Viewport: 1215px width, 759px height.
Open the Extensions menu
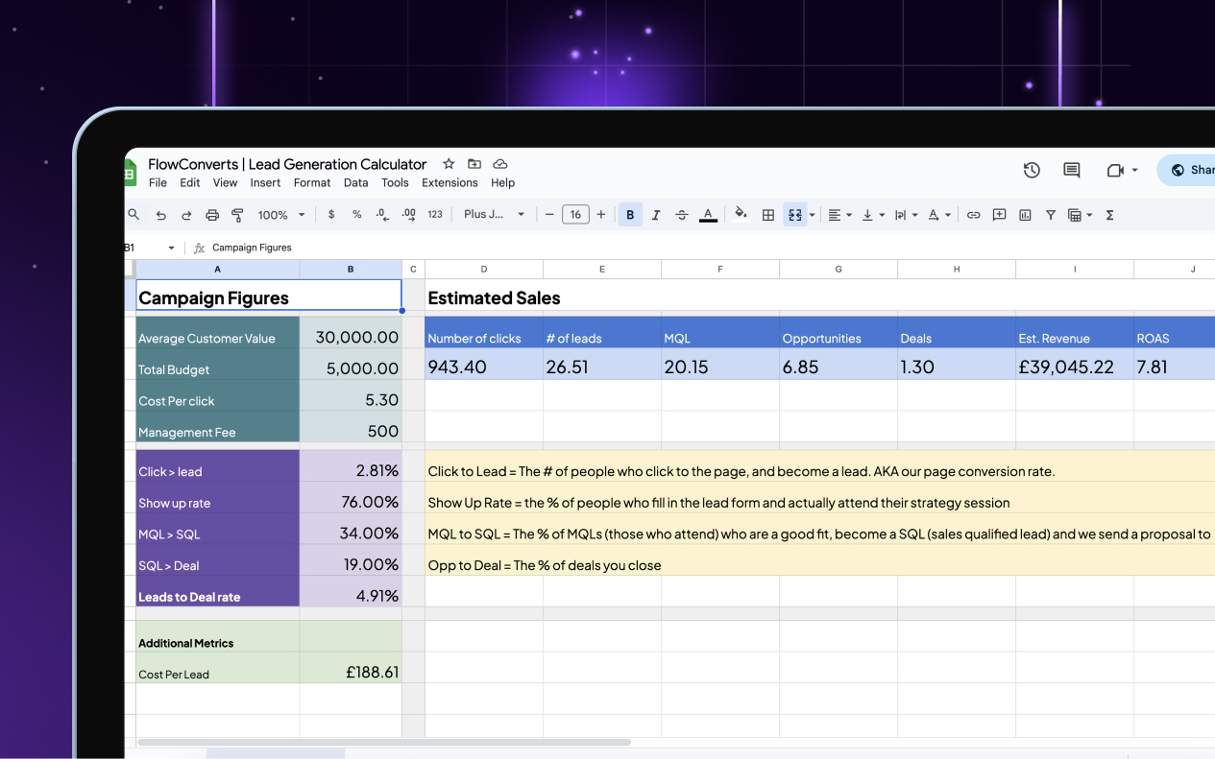pyautogui.click(x=450, y=182)
